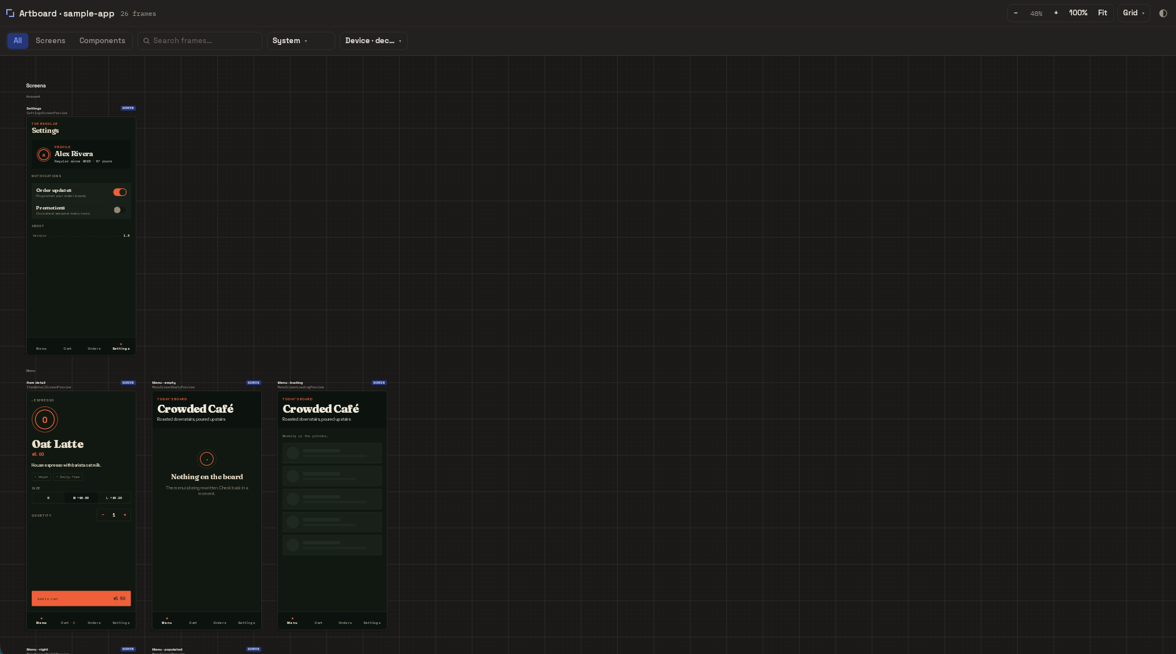Viewport: 1176px width, 654px height.
Task: Click the Oat Latte circular item icon
Action: pos(45,420)
